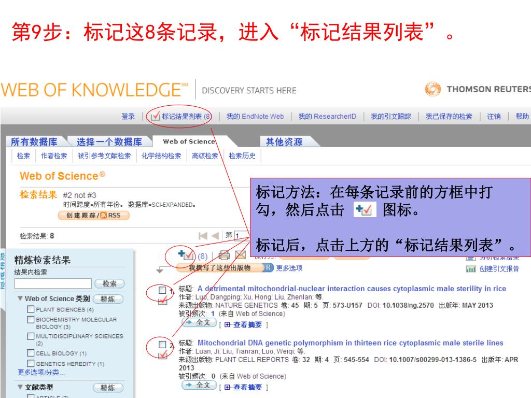531x398 pixels.
Task: Open 选择一个数据库 tab
Action: coord(109,142)
